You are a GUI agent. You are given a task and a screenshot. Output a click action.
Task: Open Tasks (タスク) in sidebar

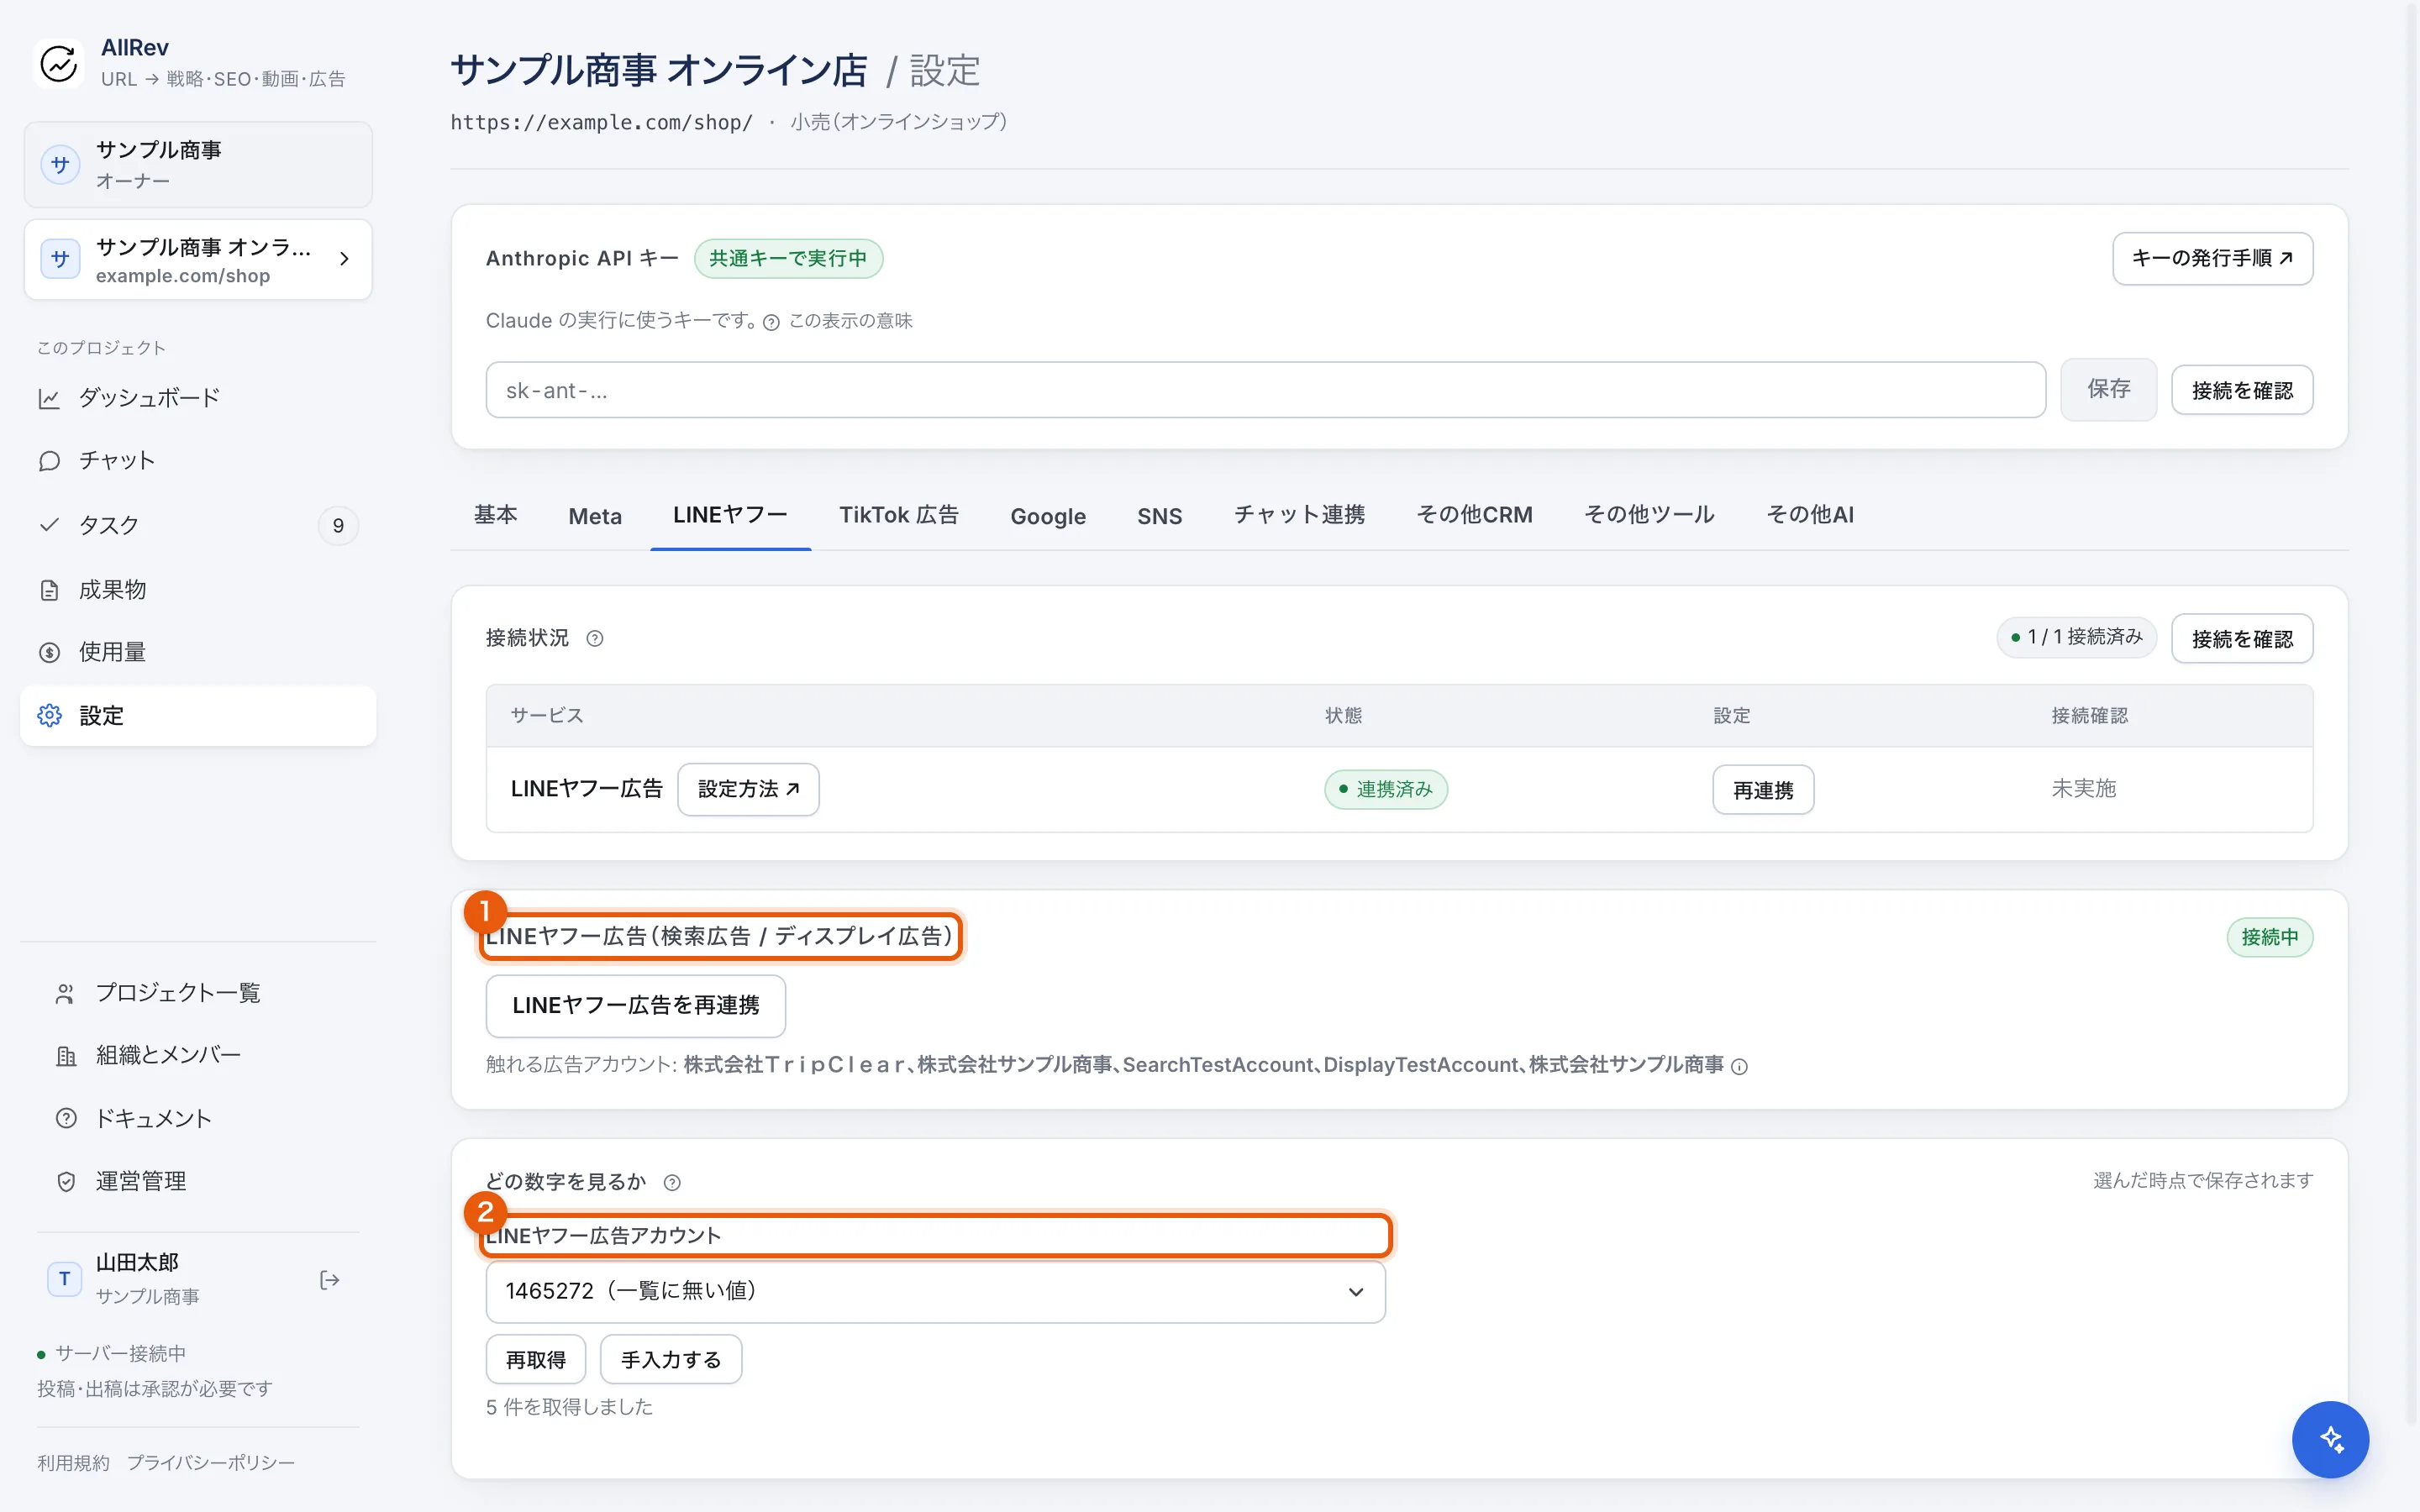coord(198,525)
